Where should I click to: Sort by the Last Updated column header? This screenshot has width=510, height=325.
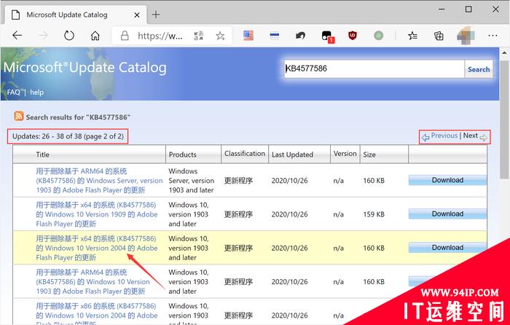(292, 155)
